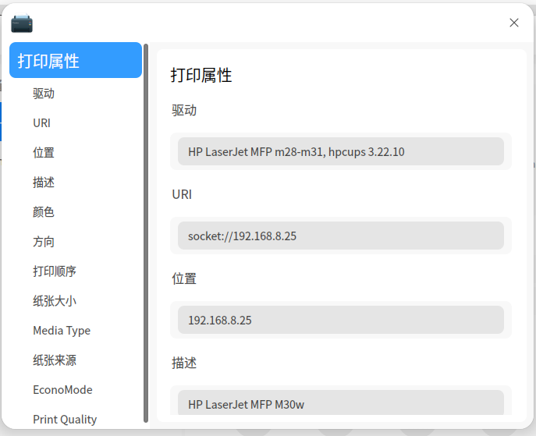This screenshot has width=536, height=436.
Task: Select 方向 orientation item in sidebar
Action: click(x=44, y=242)
